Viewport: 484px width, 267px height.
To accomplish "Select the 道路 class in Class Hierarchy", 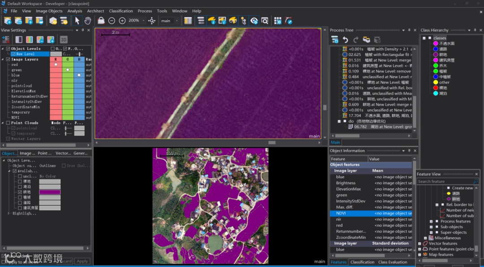I will pos(443,49).
